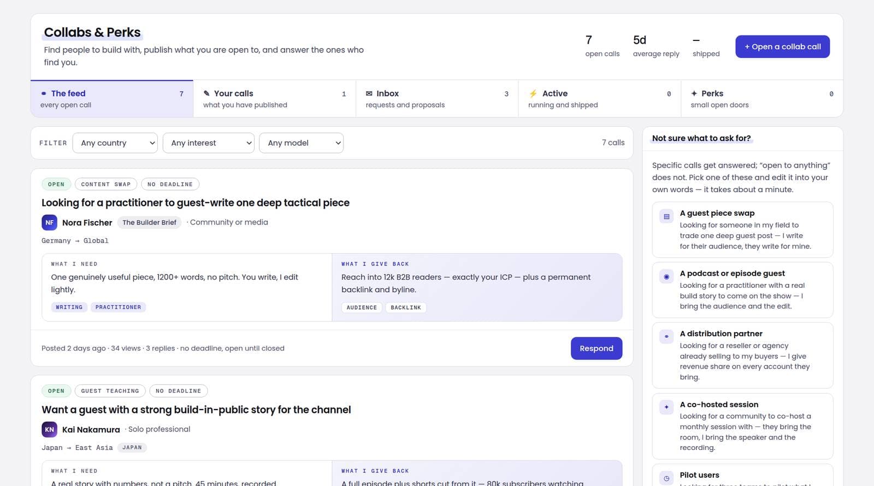
Task: Click the Pilot users clock icon
Action: (666, 478)
